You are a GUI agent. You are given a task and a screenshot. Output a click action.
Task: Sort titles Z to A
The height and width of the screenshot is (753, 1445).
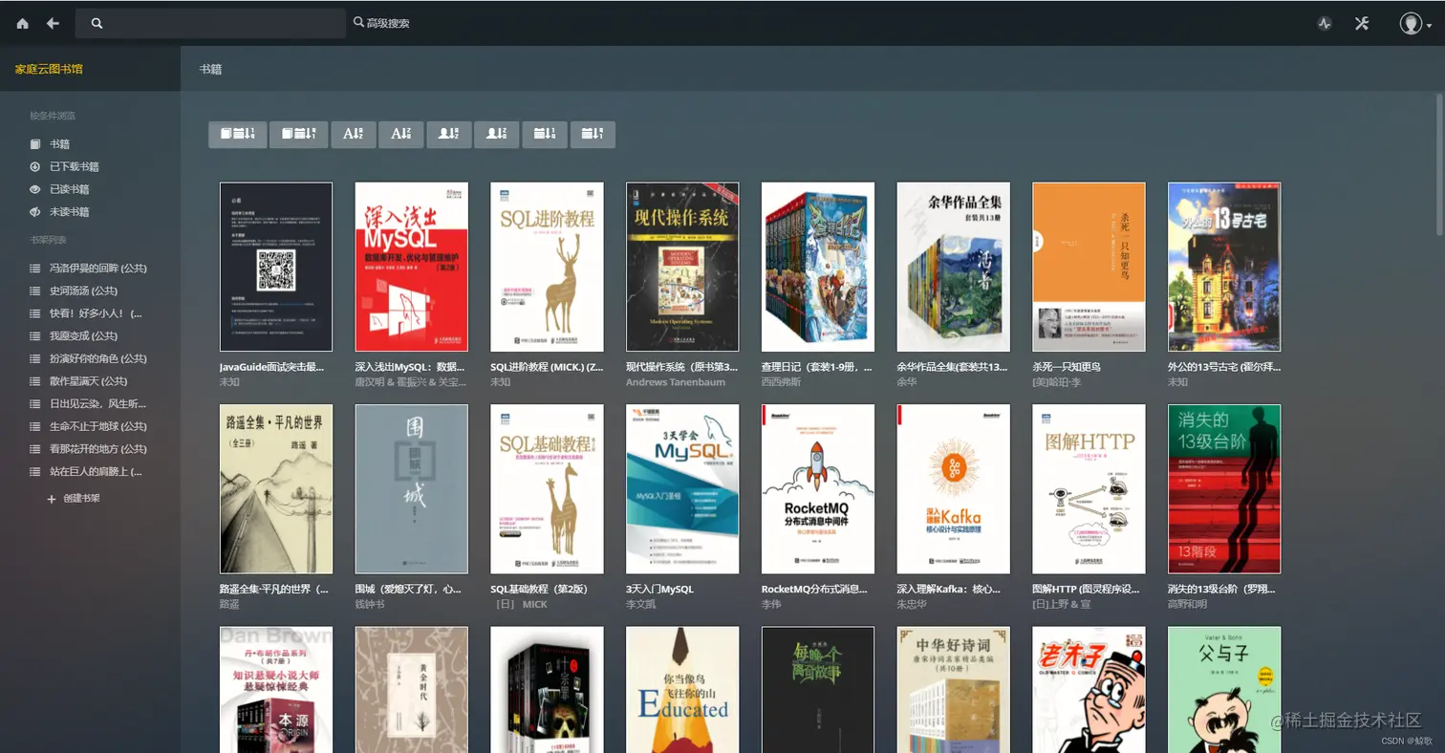click(x=400, y=135)
